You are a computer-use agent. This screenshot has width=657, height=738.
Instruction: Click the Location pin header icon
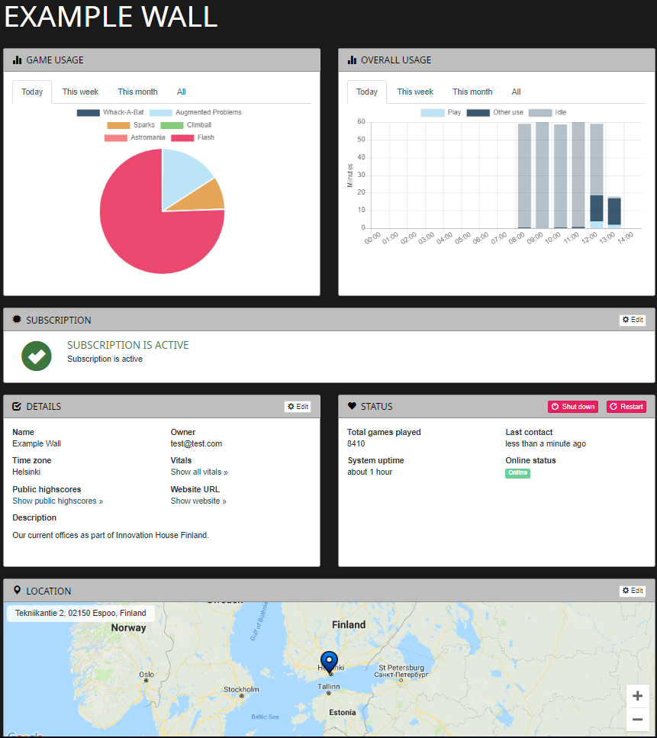click(18, 590)
